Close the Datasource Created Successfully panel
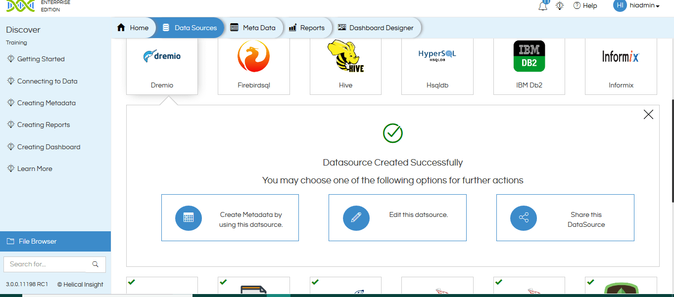This screenshot has width=674, height=297. [648, 115]
